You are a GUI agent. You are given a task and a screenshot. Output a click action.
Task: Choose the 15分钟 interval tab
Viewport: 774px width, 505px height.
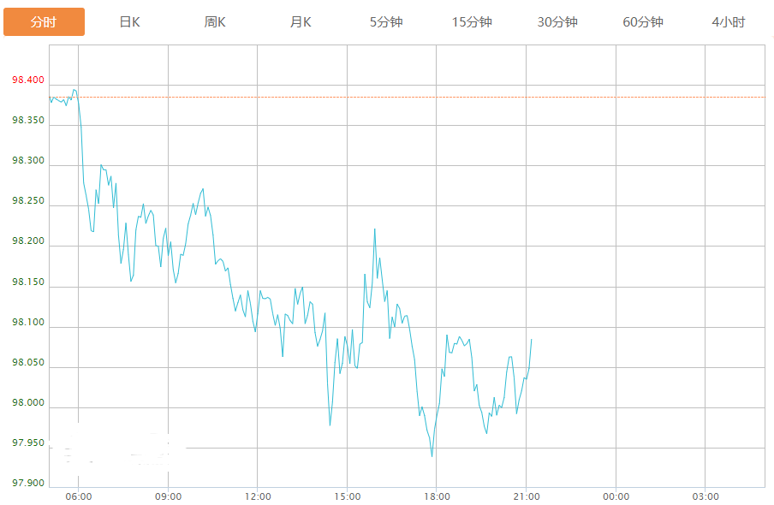coord(472,22)
